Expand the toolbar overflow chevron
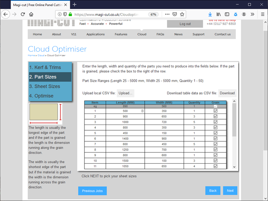Viewport: 268px width, 201px height. (x=253, y=14)
